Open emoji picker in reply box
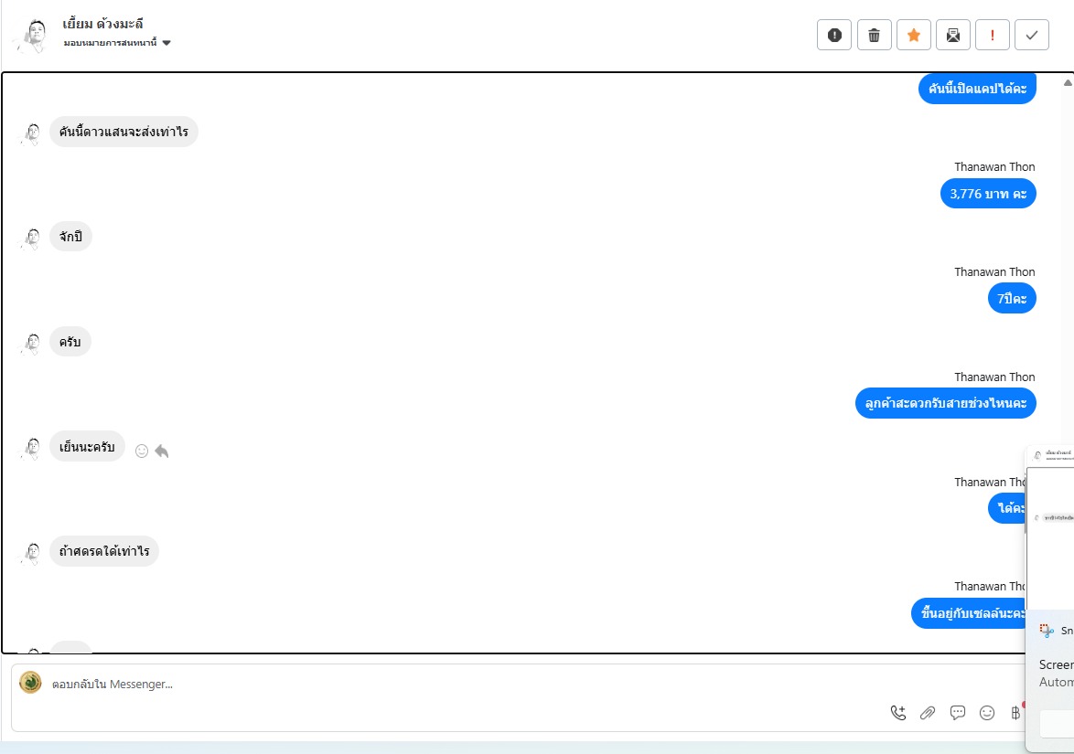Viewport: 1074px width, 754px height. [x=987, y=713]
